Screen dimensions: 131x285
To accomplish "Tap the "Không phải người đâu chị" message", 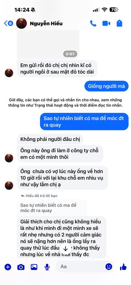I will (50, 139).
